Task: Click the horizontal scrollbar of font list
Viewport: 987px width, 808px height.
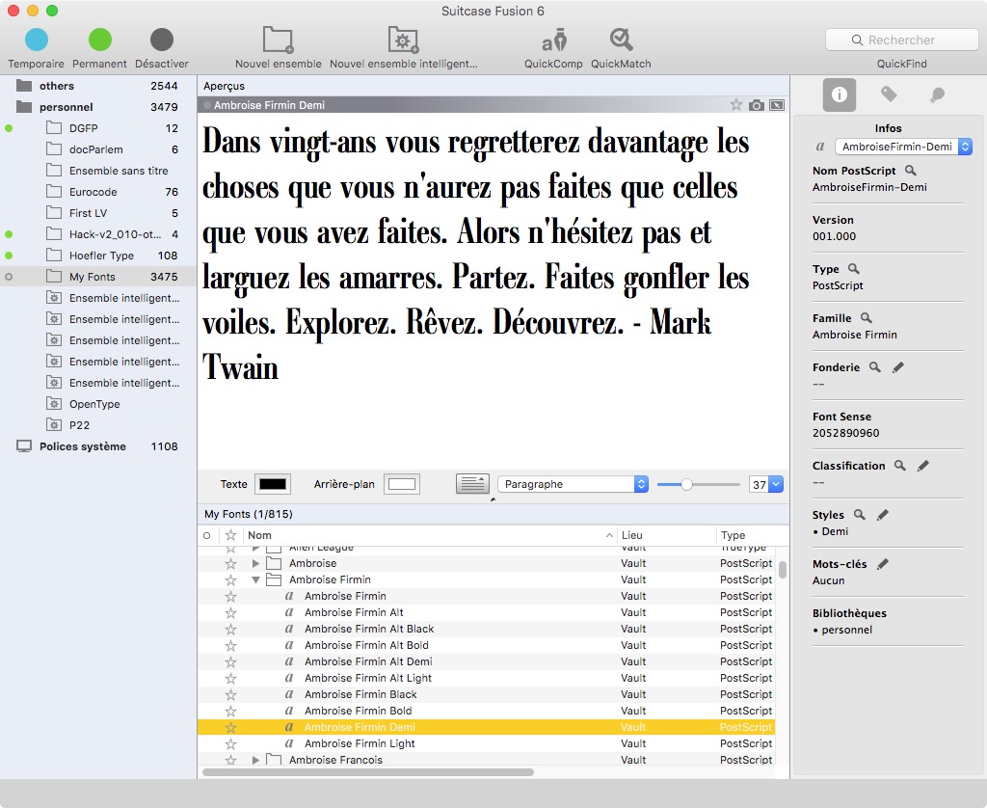Action: (x=368, y=772)
